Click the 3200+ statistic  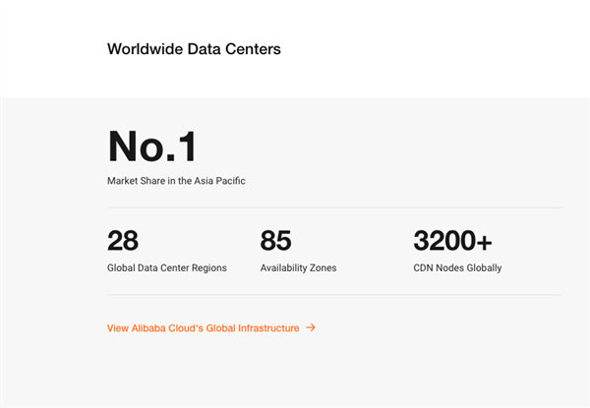(453, 241)
